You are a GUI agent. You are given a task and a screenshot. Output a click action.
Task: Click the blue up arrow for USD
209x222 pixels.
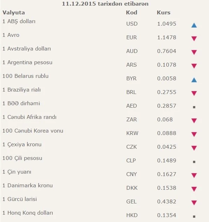(x=194, y=25)
